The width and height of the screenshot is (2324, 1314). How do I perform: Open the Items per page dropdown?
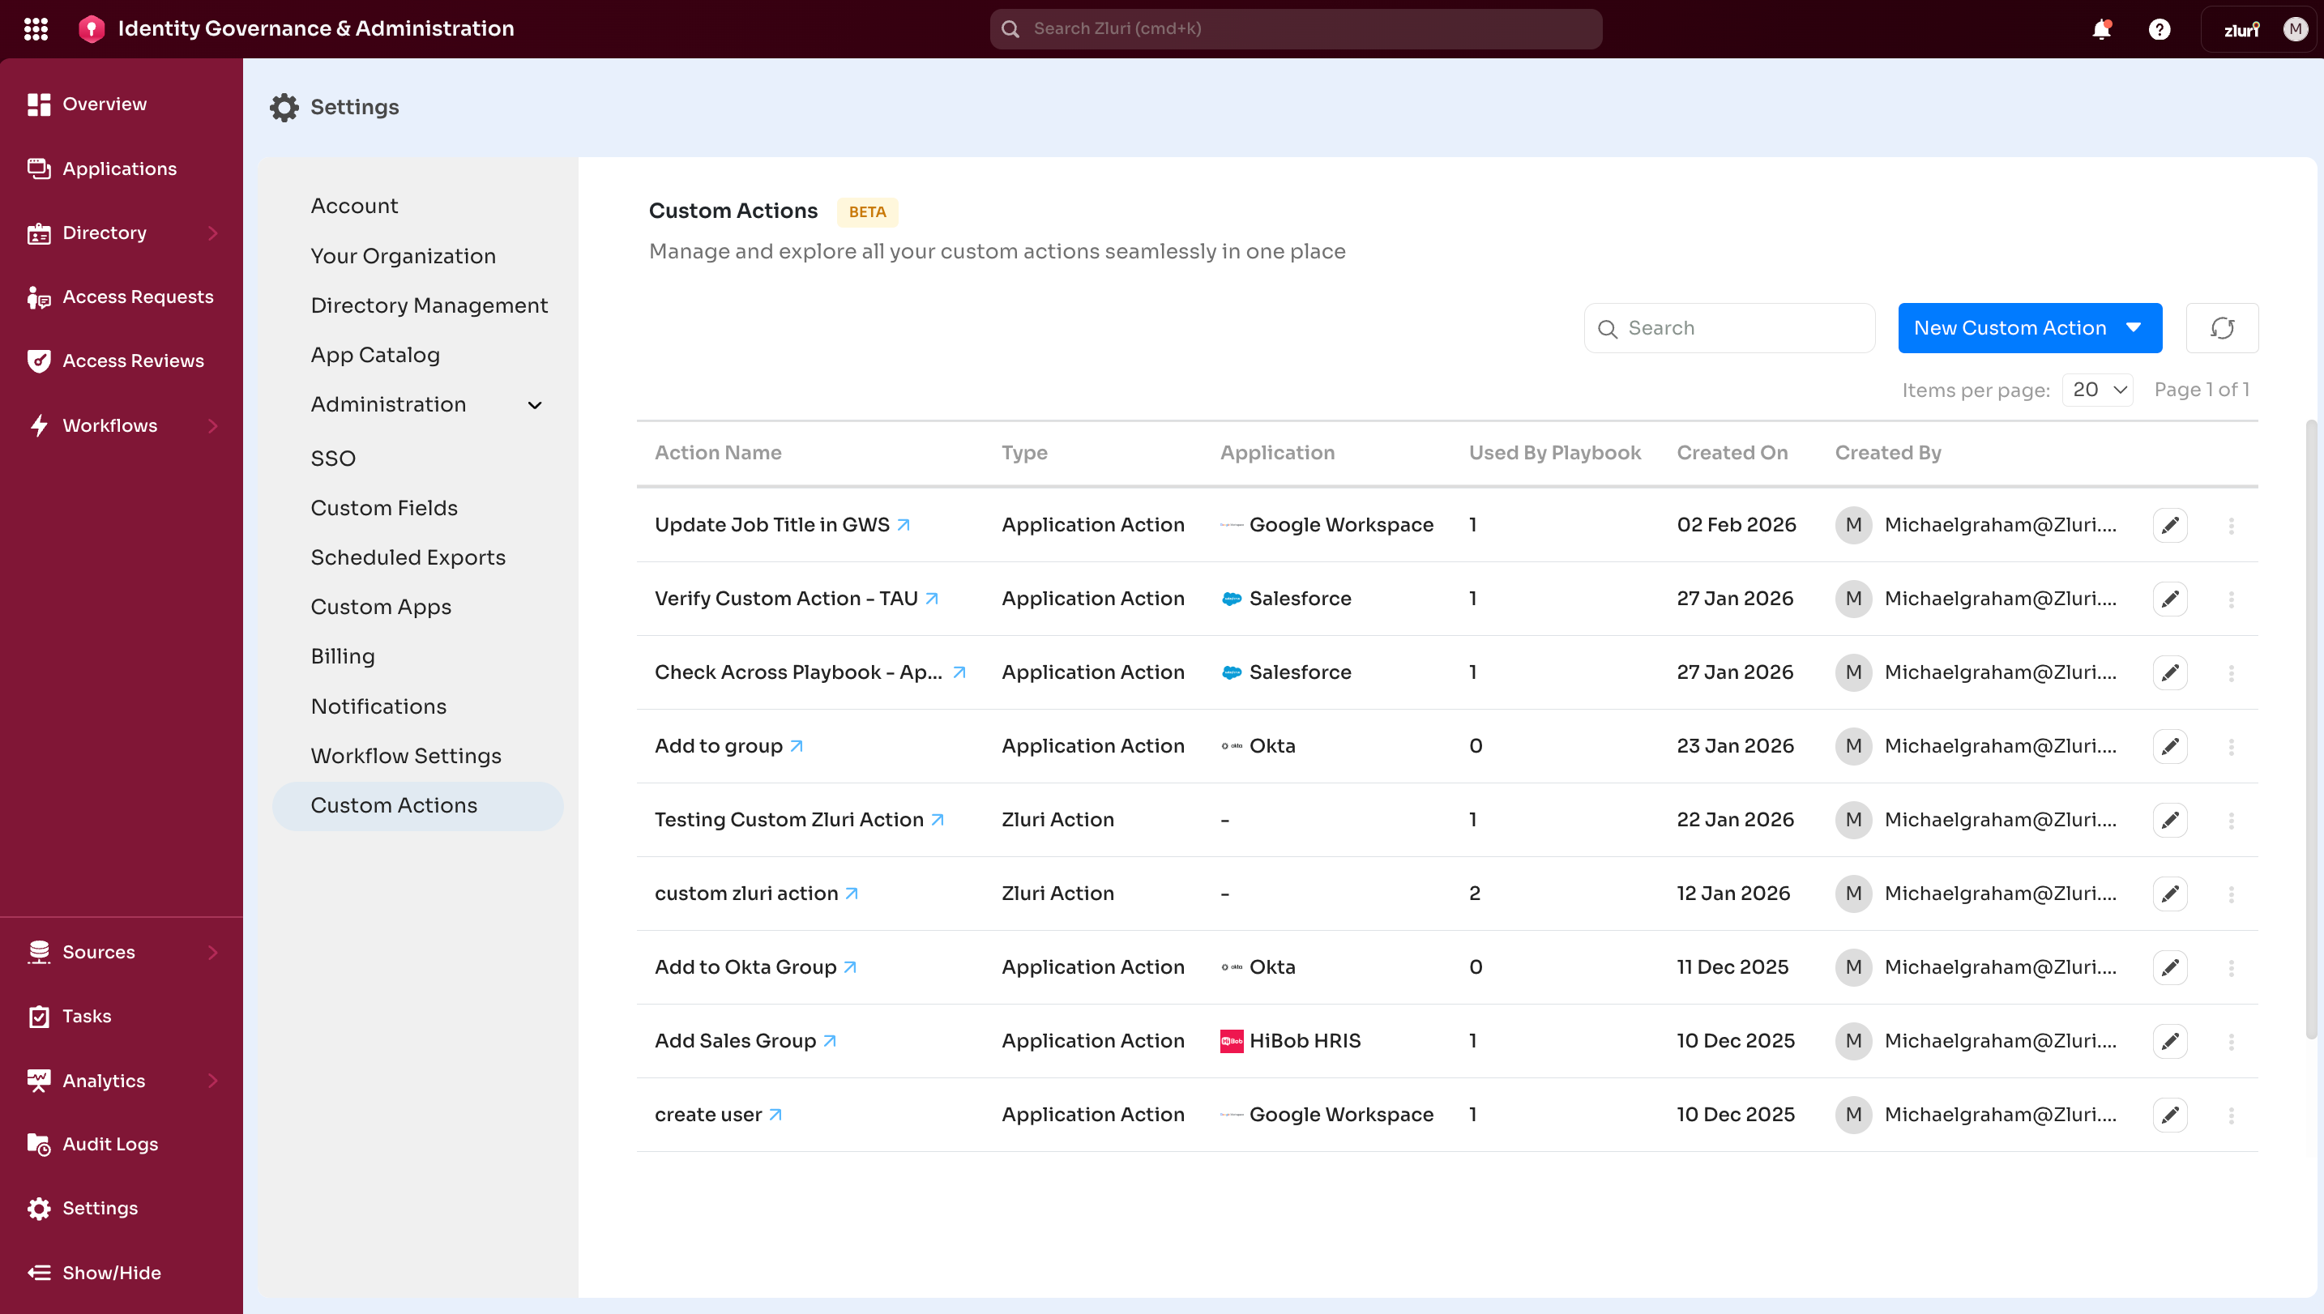(x=2097, y=390)
